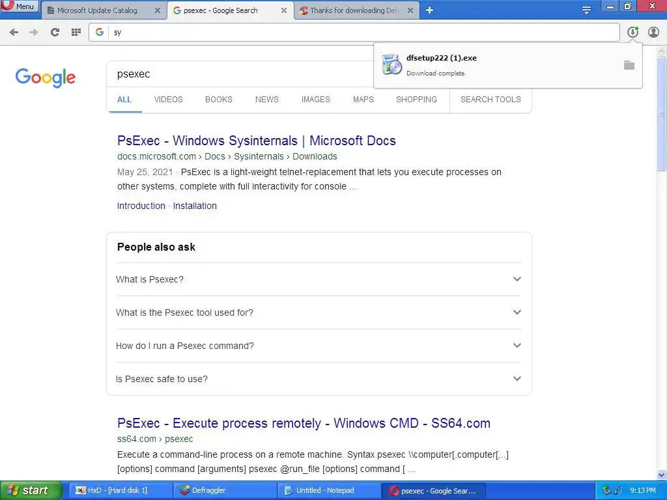The height and width of the screenshot is (500, 667).
Task: Close the psexec Google Search tab
Action: click(284, 10)
